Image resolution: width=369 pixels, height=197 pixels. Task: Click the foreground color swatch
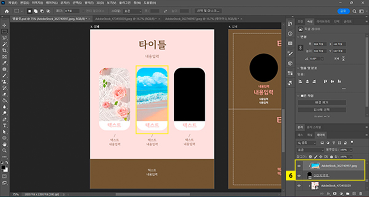tap(3, 167)
